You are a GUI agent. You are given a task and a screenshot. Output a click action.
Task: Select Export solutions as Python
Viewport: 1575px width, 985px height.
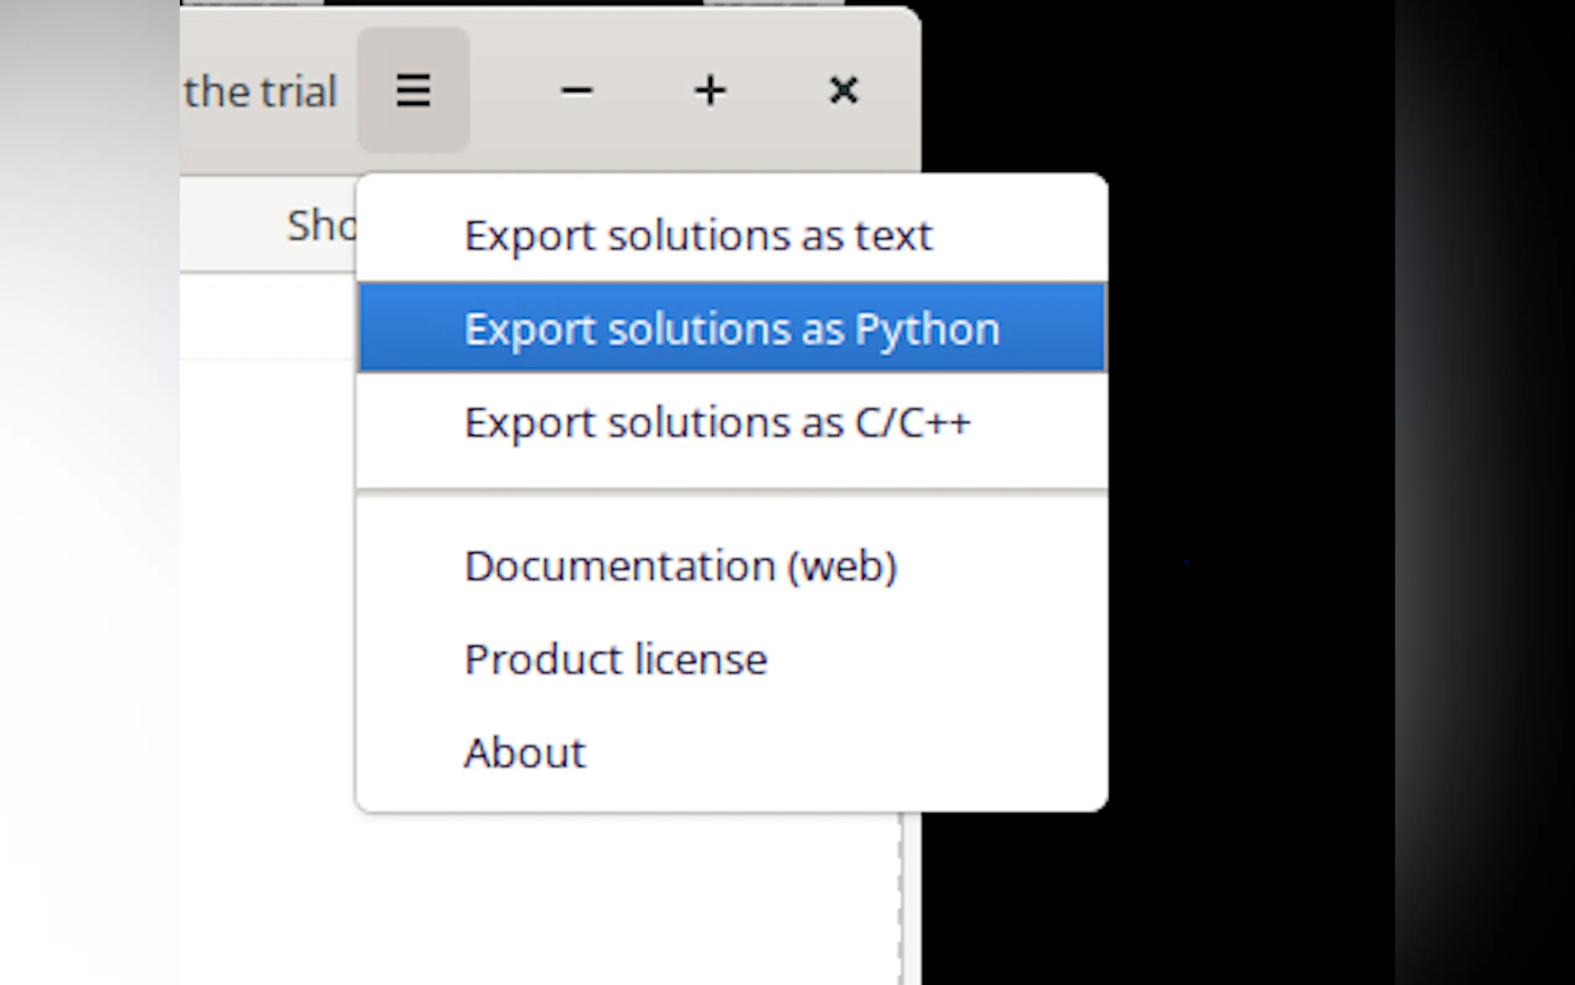pos(731,328)
